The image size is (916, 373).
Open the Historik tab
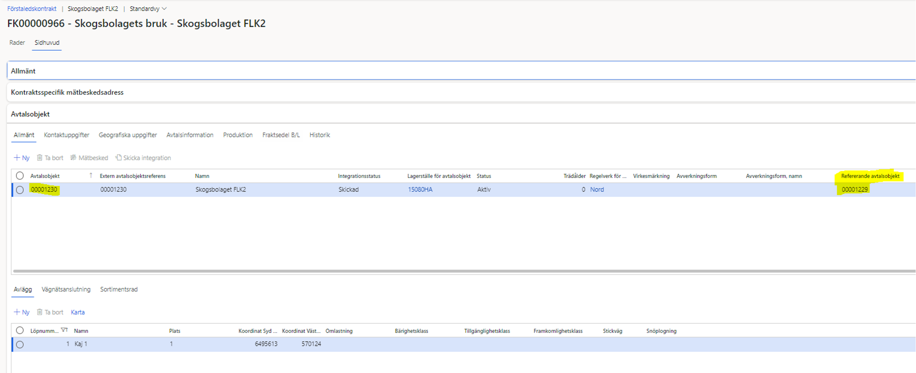coord(320,135)
